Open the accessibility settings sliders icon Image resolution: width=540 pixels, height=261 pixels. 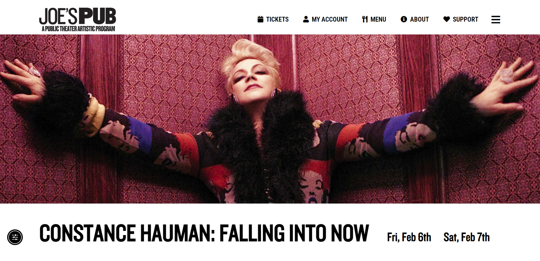click(15, 237)
